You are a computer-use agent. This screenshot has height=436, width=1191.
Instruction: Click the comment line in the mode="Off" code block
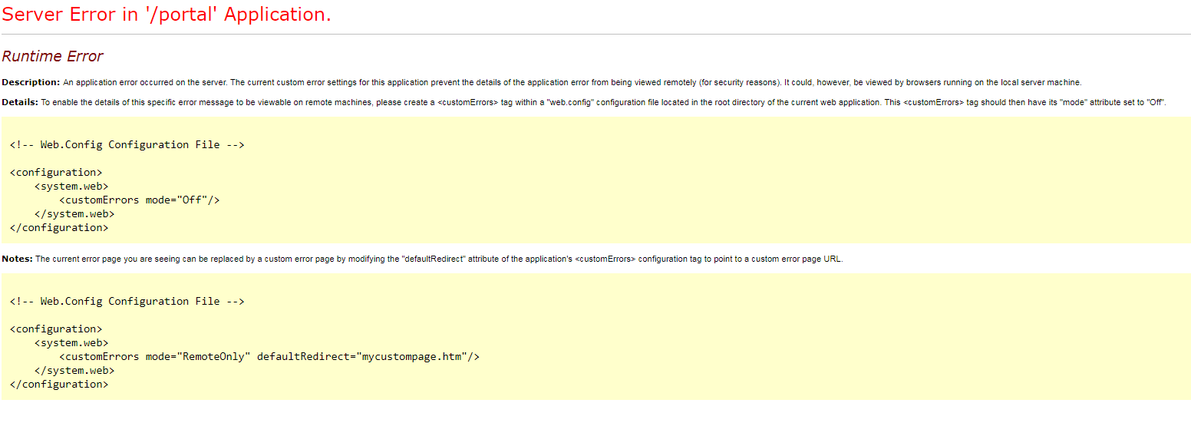(127, 144)
